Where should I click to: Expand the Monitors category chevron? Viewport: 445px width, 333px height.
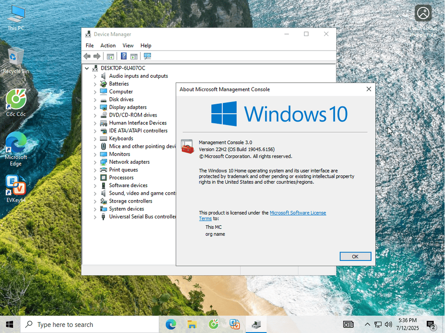click(x=95, y=154)
